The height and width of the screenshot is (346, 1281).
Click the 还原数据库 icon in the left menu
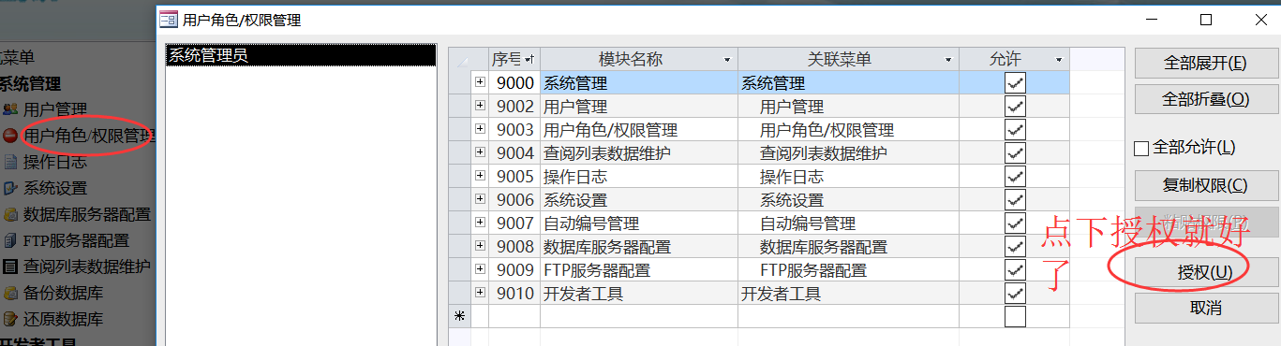[x=10, y=319]
